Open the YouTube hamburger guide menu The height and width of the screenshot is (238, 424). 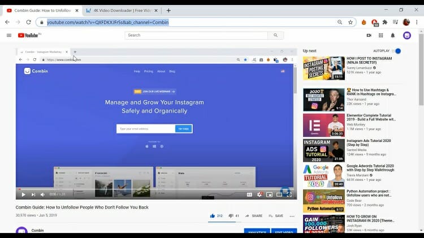tap(9, 36)
